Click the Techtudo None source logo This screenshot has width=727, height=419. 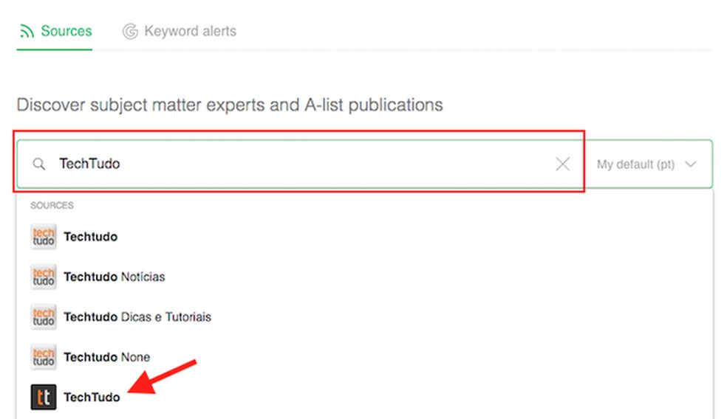click(44, 357)
